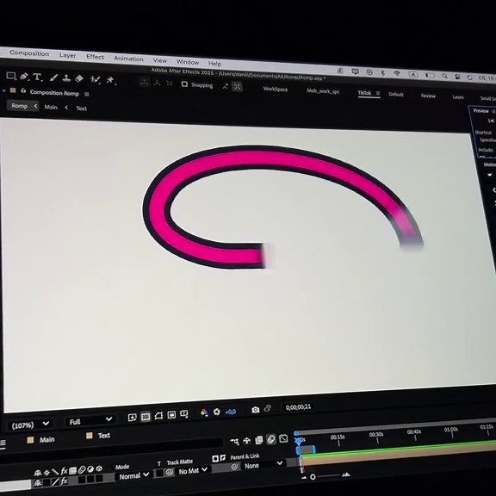Toggle the Frame Blending enable icon
The height and width of the screenshot is (496, 496).
pos(258,440)
